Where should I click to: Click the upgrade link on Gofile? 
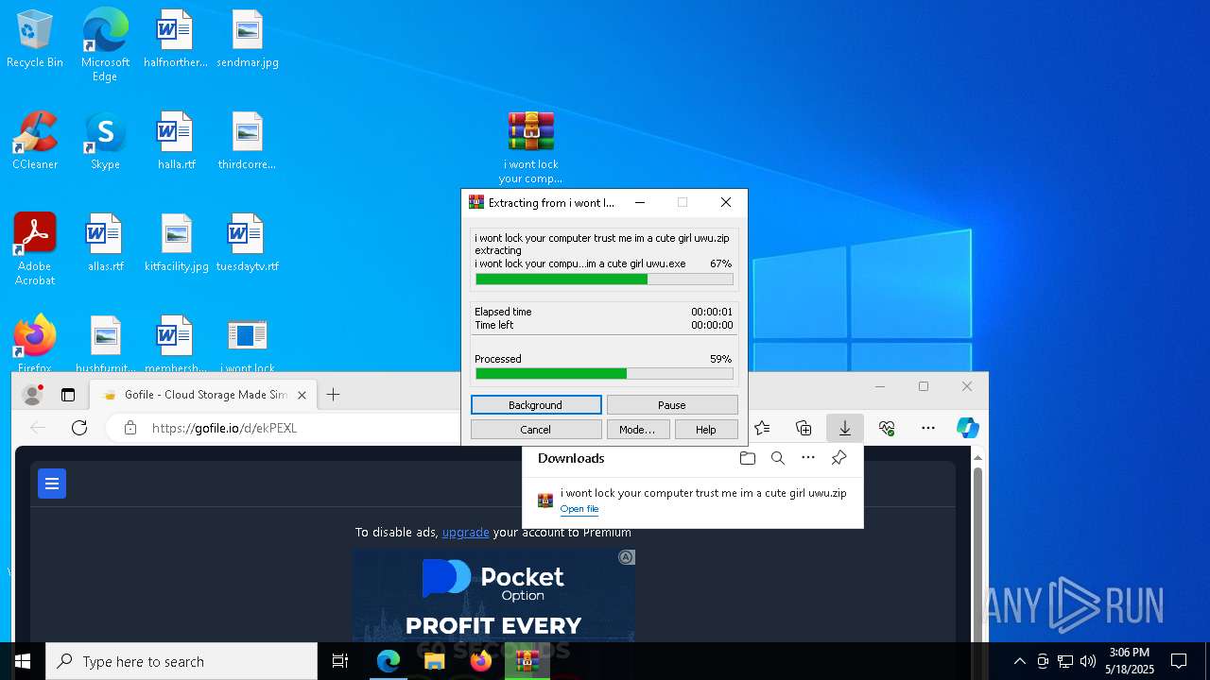coord(466,533)
